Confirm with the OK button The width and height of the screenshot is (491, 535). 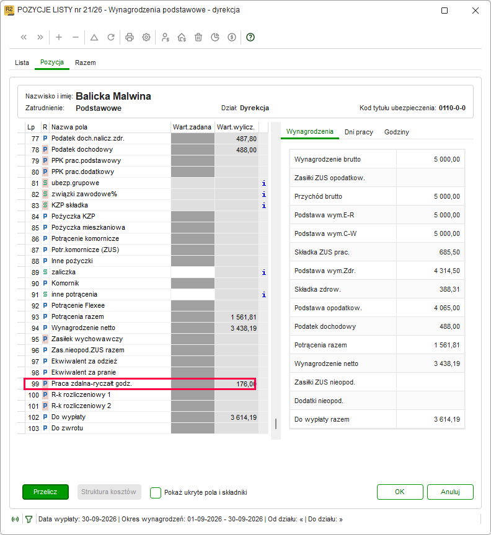400,492
